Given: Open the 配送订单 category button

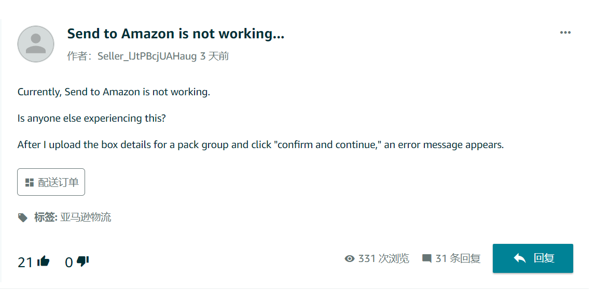Looking at the screenshot, I should 51,182.
